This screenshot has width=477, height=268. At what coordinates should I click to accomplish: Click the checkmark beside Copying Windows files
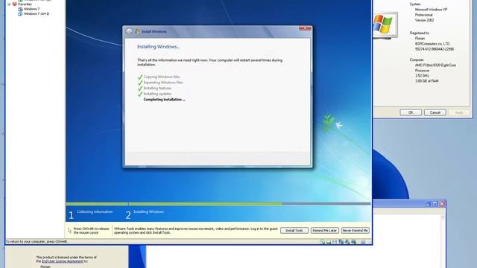click(140, 77)
